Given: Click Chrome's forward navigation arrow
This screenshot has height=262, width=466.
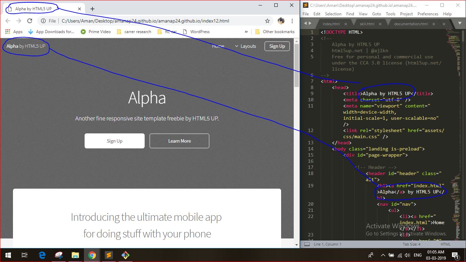Looking at the screenshot, I should point(19,21).
